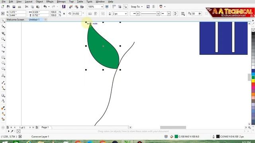Toggle the Show Guidelines button
The height and width of the screenshot is (143, 255).
tap(126, 7)
